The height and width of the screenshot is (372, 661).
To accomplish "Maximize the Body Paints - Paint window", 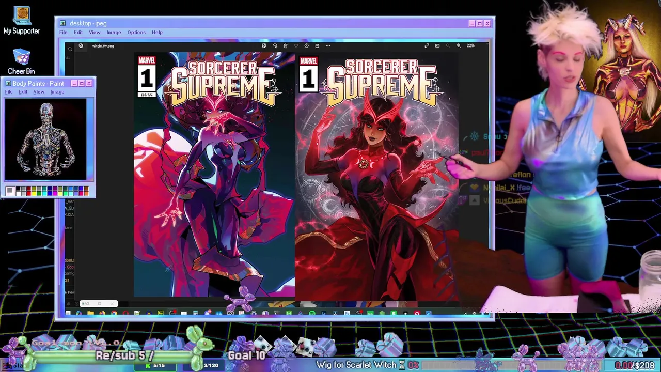I will 81,83.
